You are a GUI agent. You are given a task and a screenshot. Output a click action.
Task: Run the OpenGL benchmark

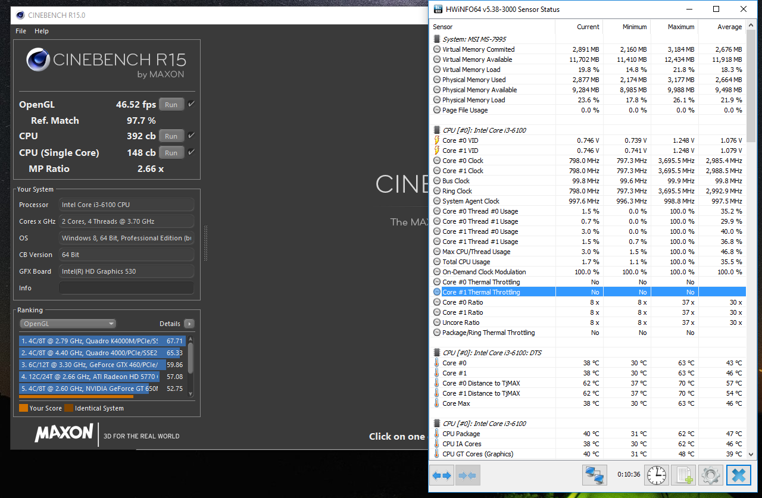coord(171,104)
